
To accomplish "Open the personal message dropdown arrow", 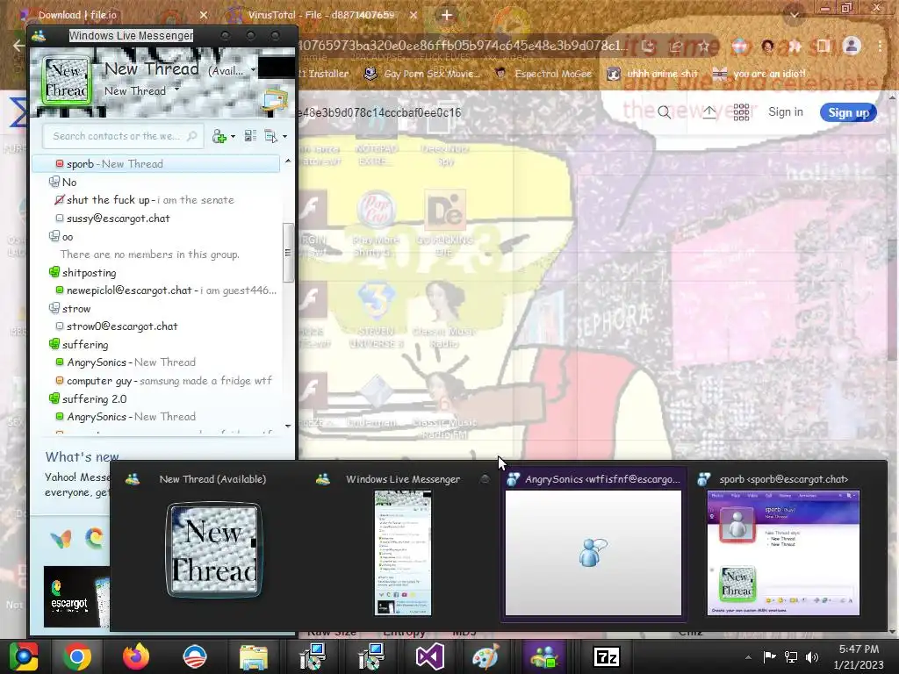I will 176,90.
